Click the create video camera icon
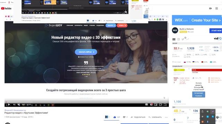The height and width of the screenshot is (124, 222). pos(211,8)
